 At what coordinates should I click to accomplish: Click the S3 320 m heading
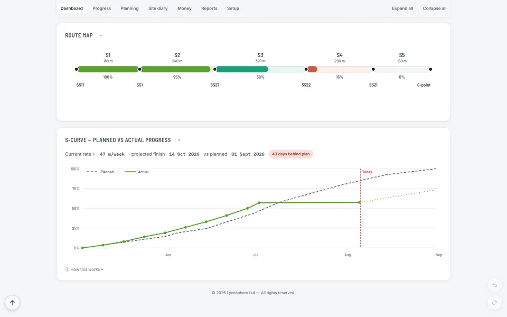[x=260, y=58]
